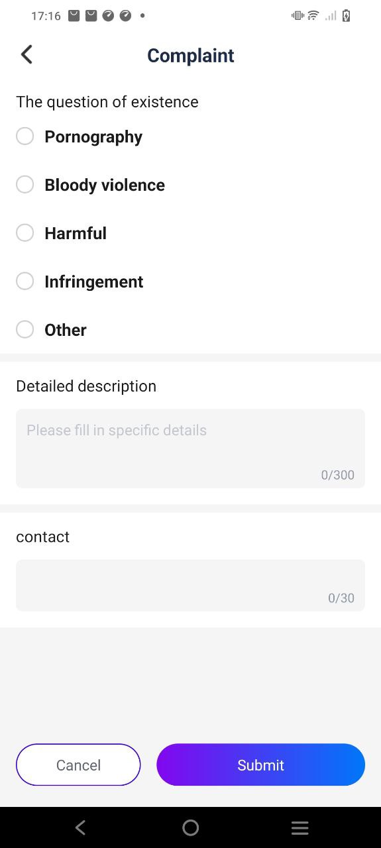Submit the complaint
The width and height of the screenshot is (381, 848).
[260, 765]
